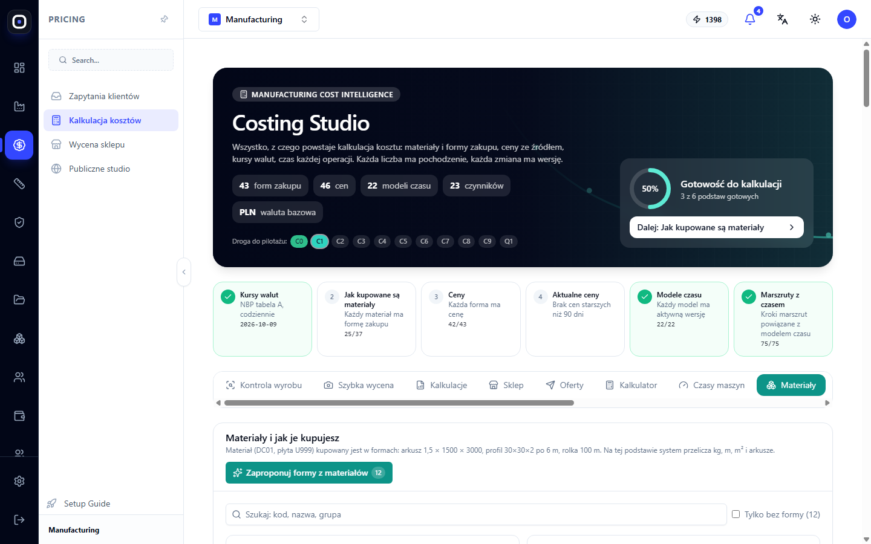The width and height of the screenshot is (871, 544).
Task: Click the 1398 lightning credits badge
Action: [x=707, y=19]
